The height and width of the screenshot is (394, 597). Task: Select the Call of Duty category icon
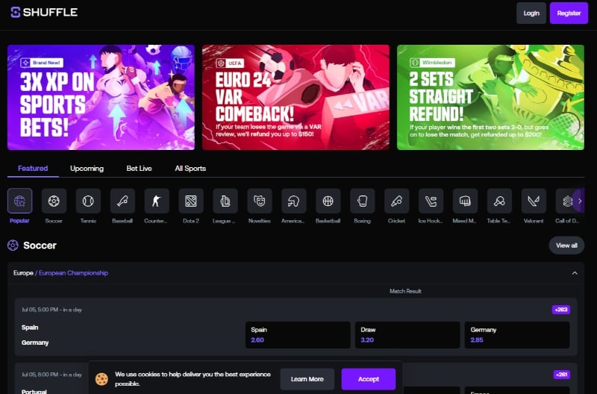click(566, 201)
